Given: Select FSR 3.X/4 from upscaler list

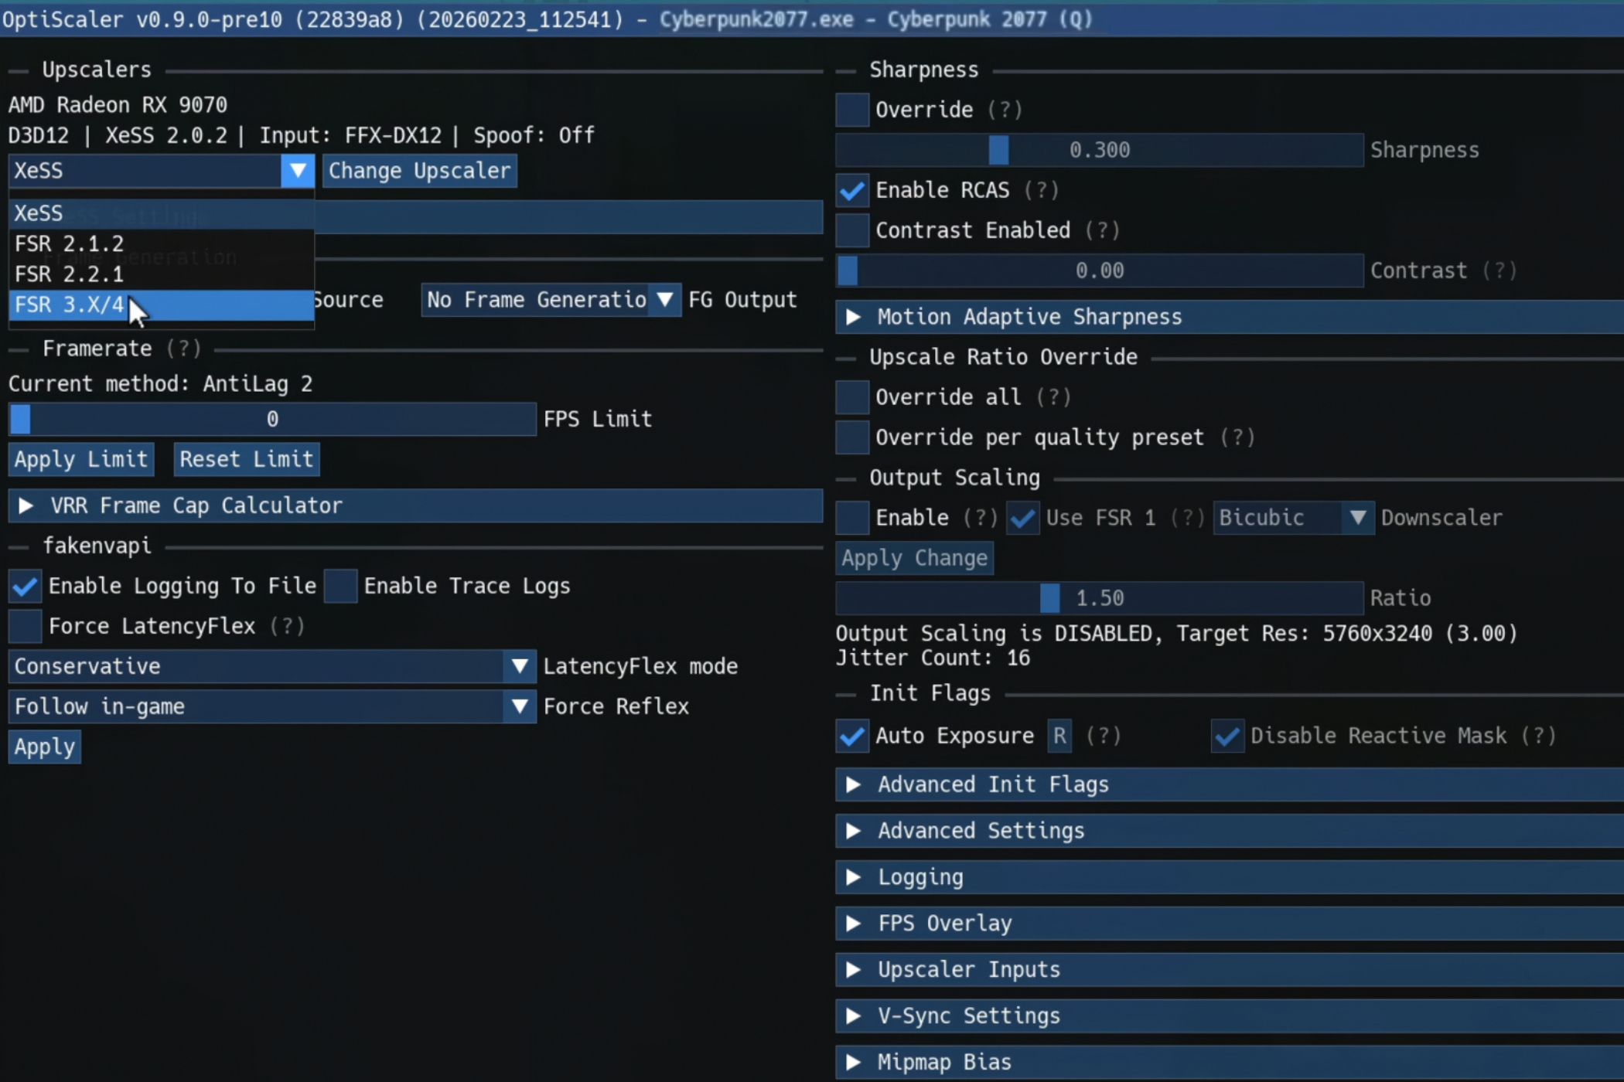Looking at the screenshot, I should coord(161,305).
